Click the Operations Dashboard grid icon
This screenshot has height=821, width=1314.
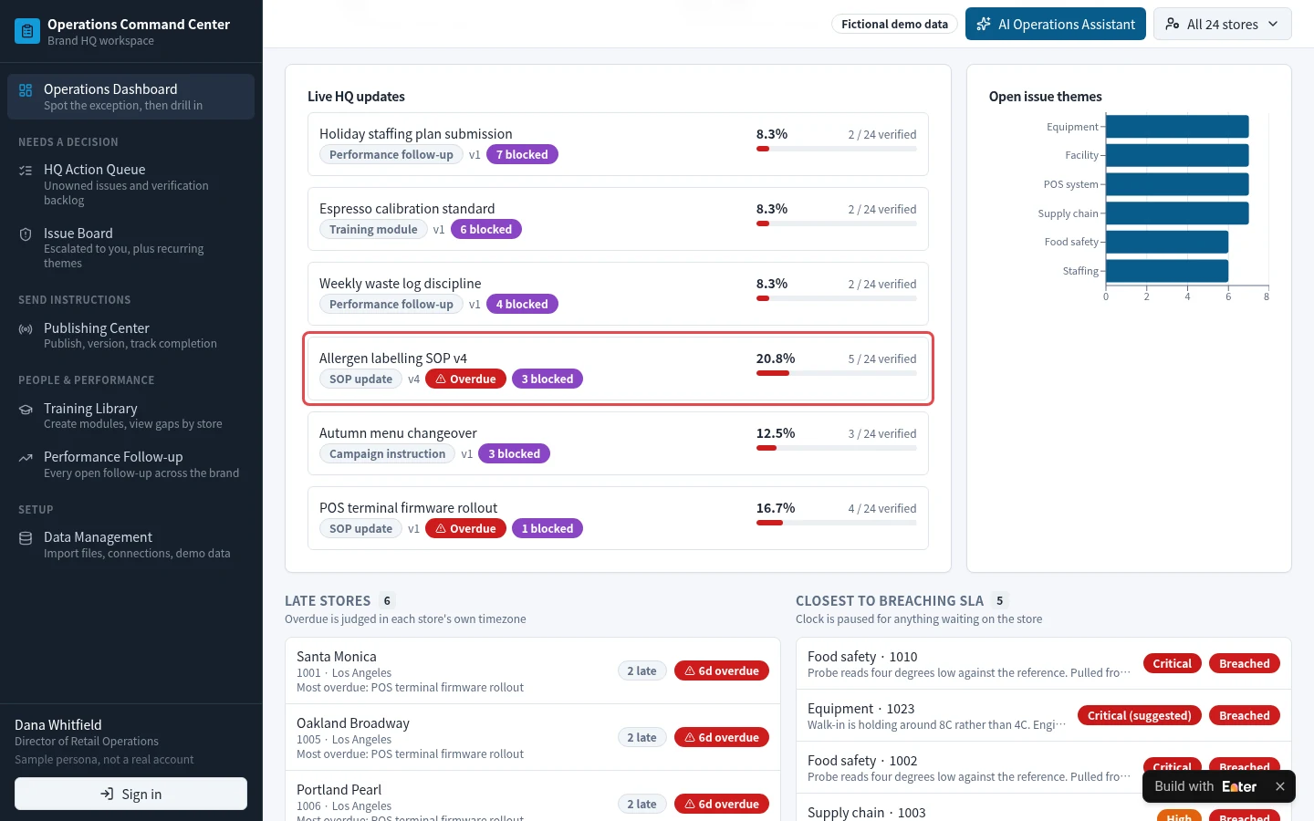pyautogui.click(x=26, y=90)
